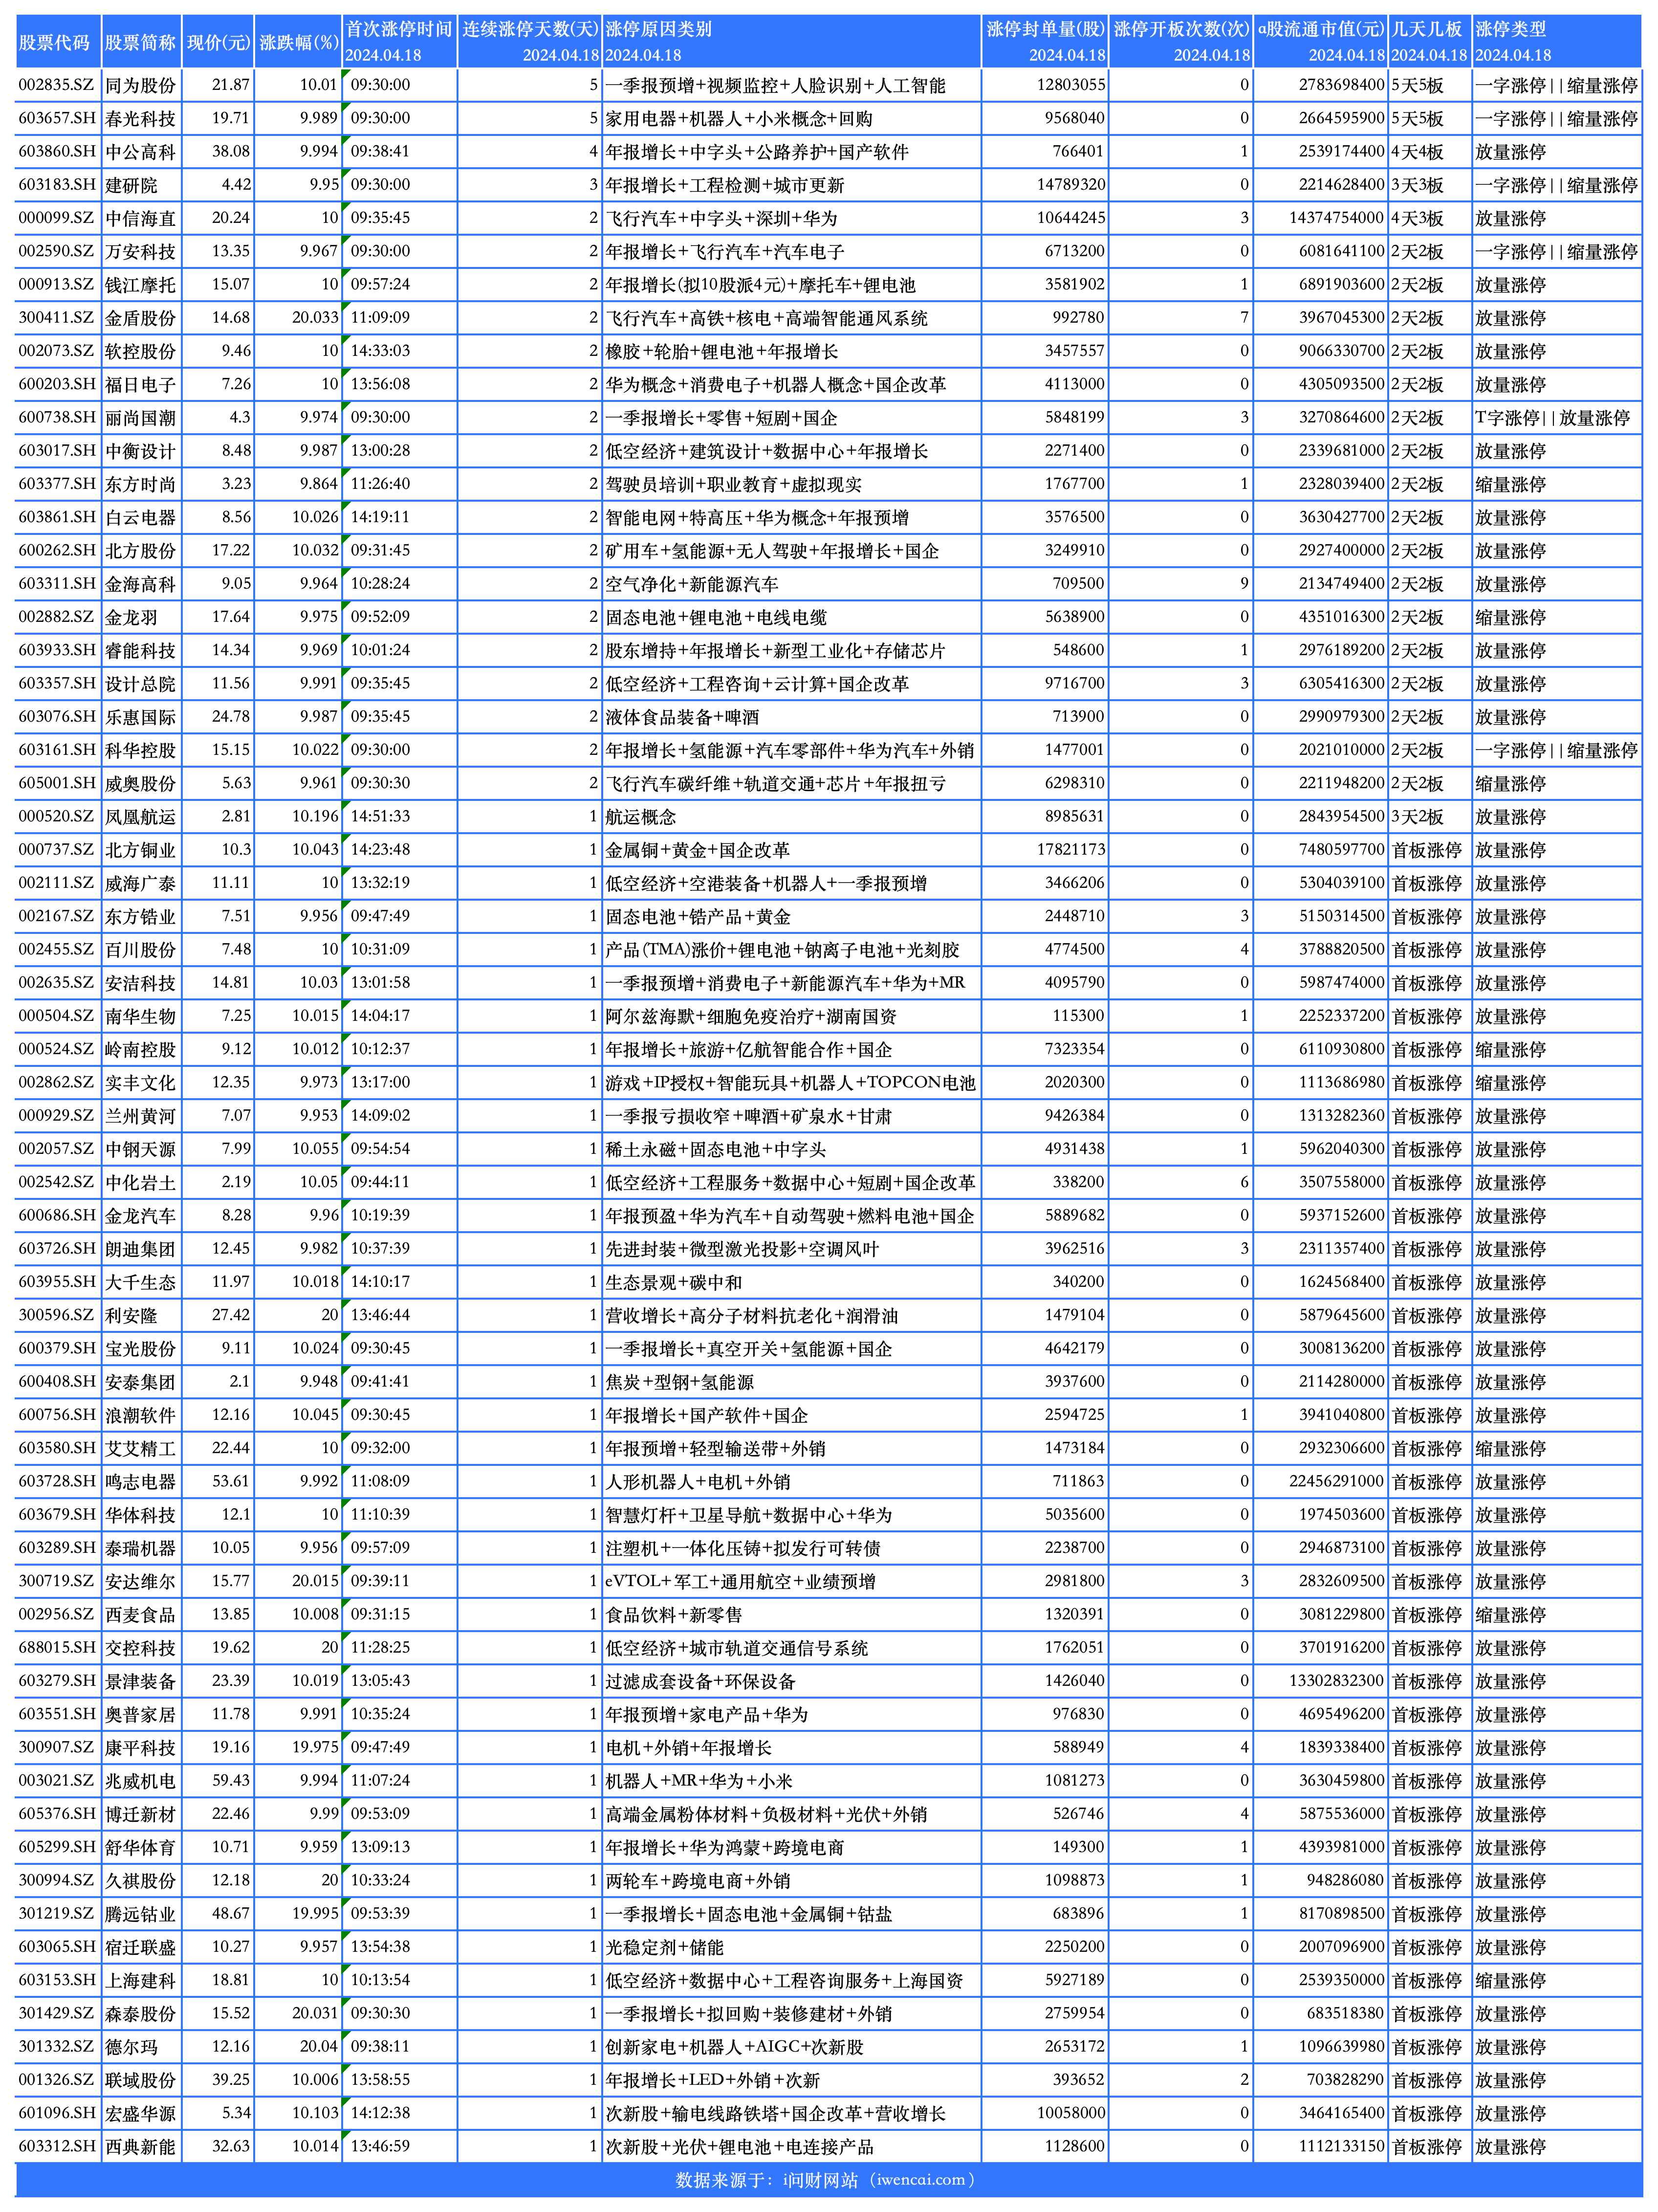Click the 涨停开板次数(次) column header

(x=1181, y=42)
